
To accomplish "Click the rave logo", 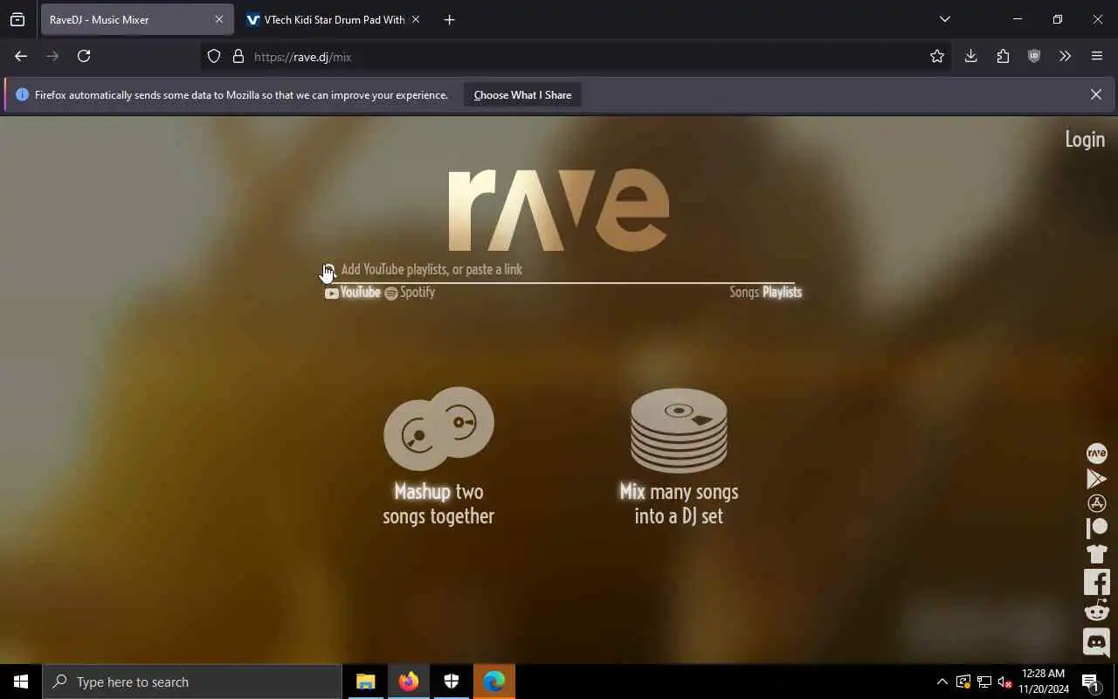I will tap(559, 210).
